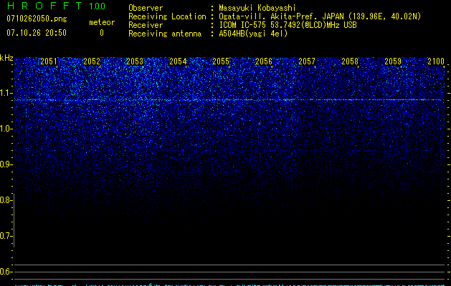Image resolution: width=451 pixels, height=286 pixels.
Task: Click the meteor count value 0
Action: click(x=102, y=33)
